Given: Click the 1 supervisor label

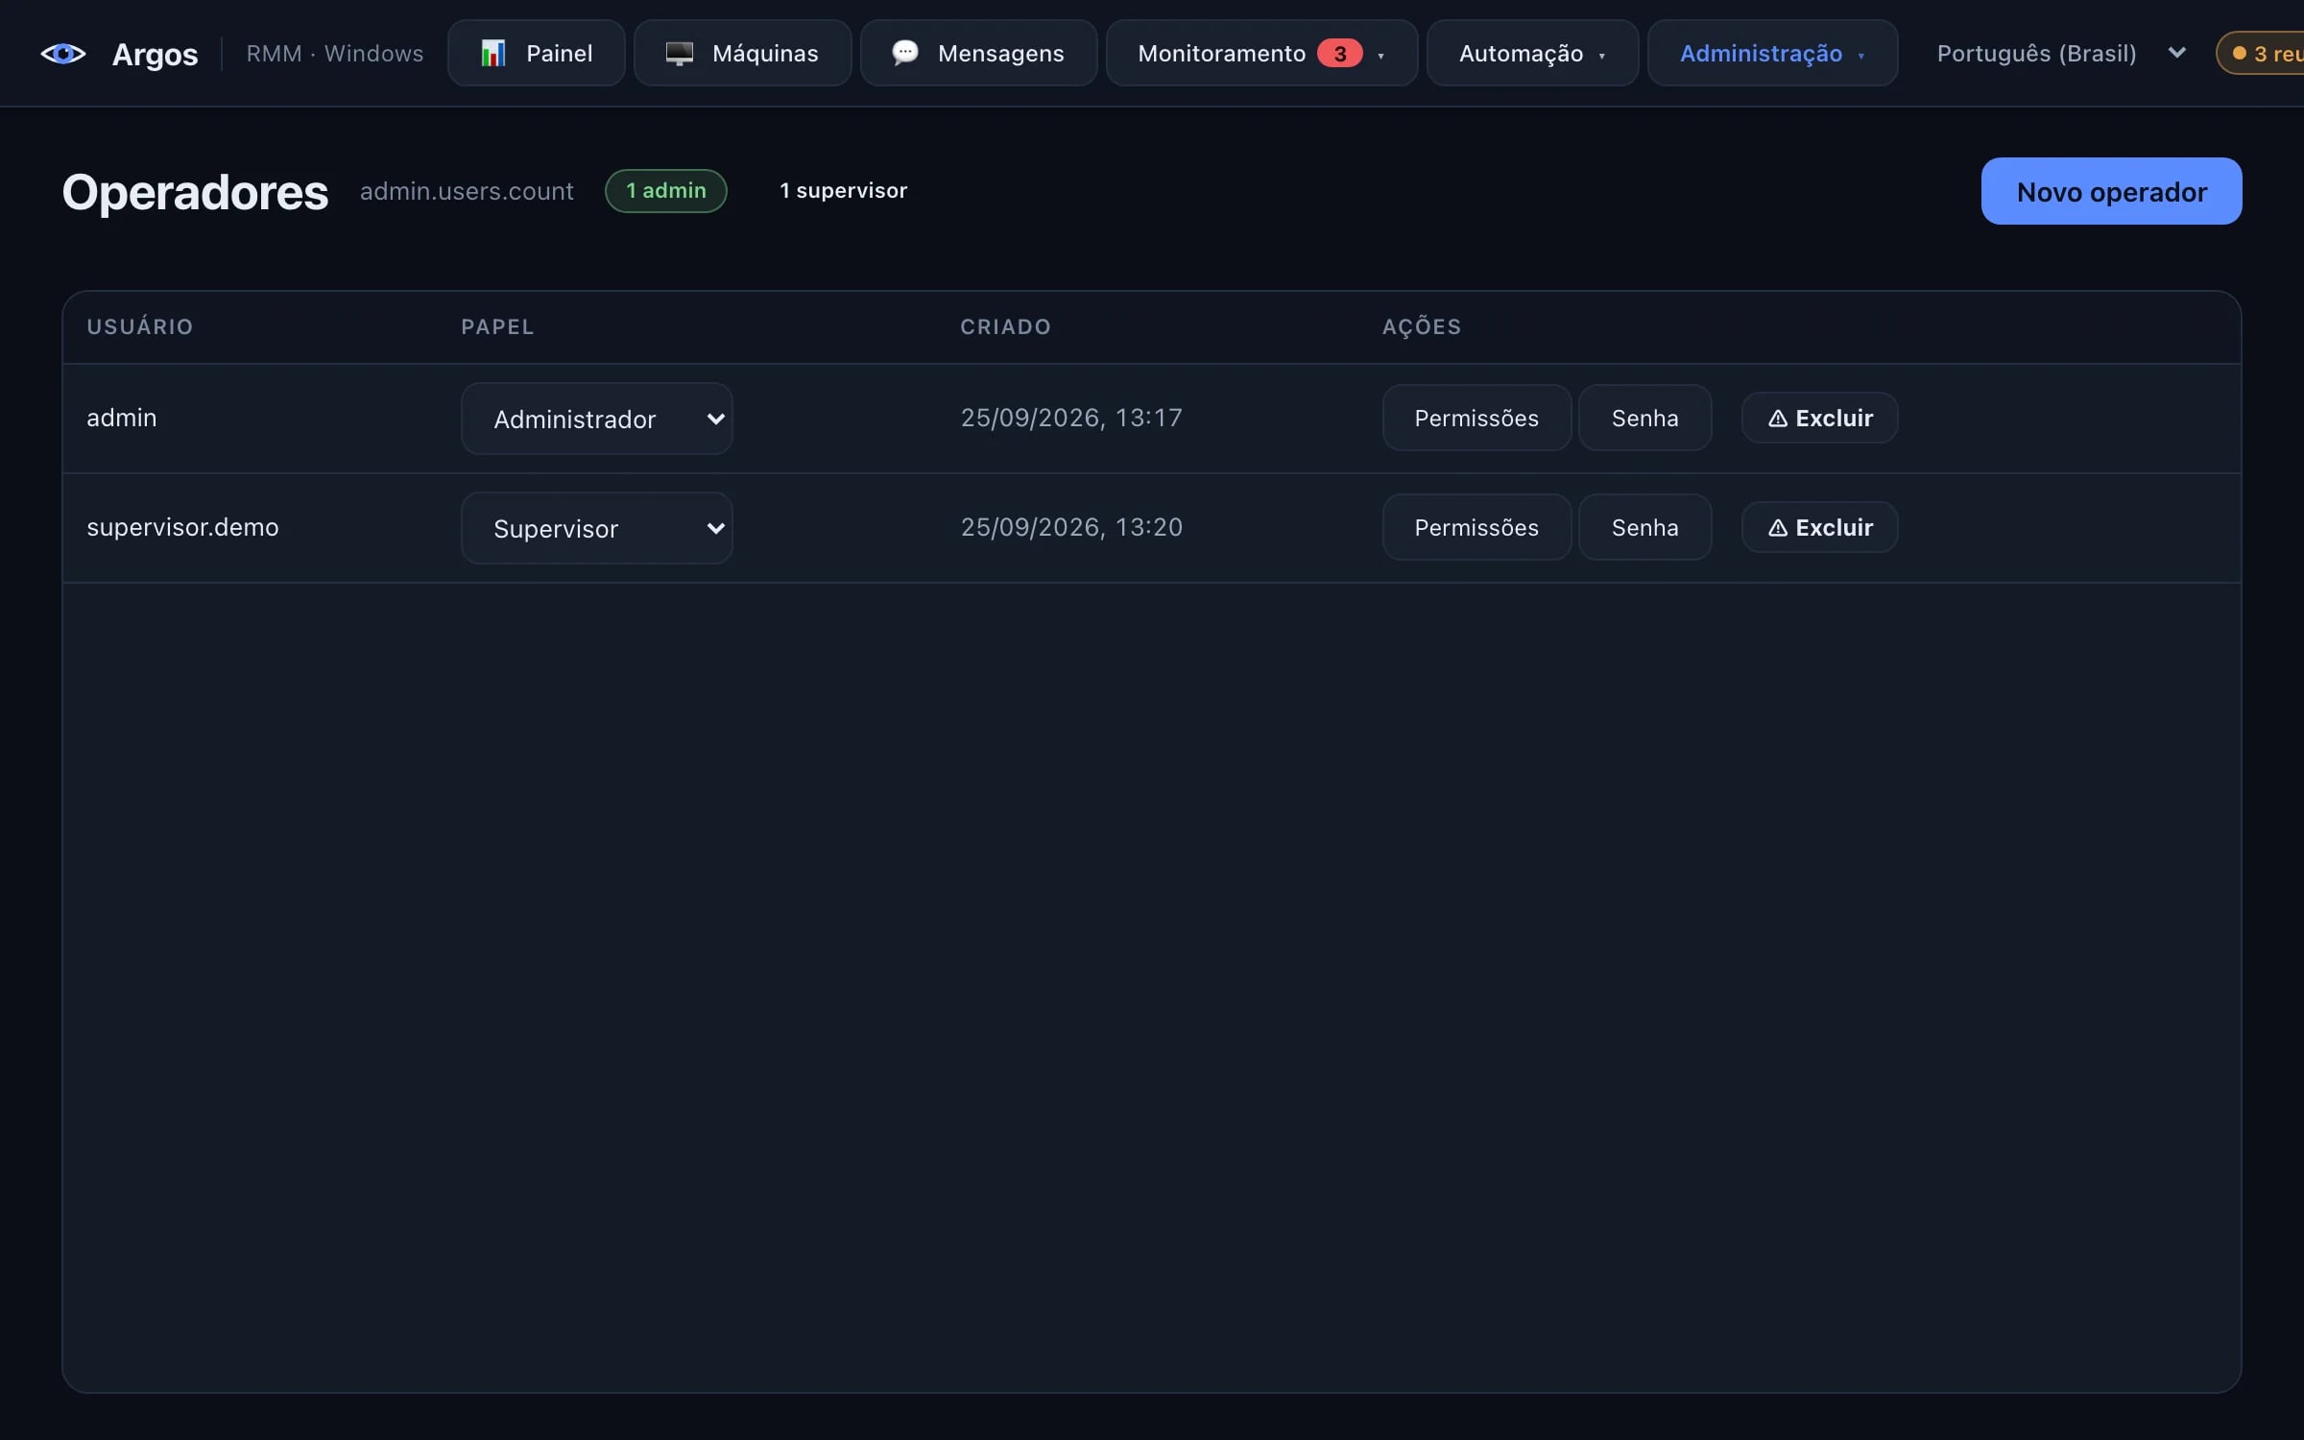Looking at the screenshot, I should tap(843, 191).
